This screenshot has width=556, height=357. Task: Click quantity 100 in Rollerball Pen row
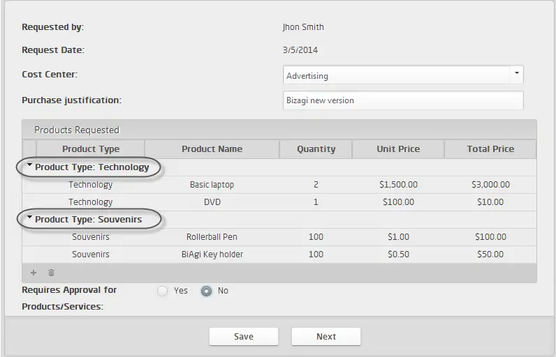(316, 236)
